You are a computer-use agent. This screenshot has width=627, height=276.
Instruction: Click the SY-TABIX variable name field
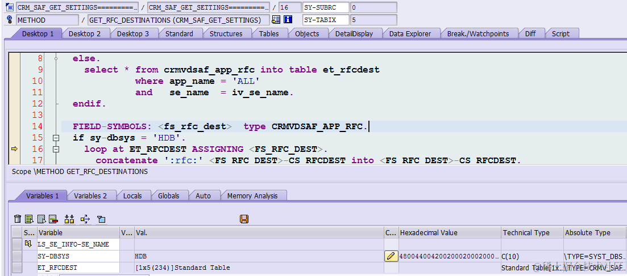(x=326, y=20)
